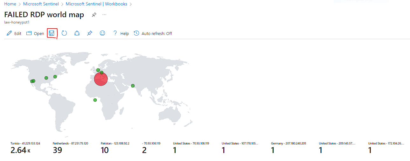Send feedback with the smiley face icon

102,33
